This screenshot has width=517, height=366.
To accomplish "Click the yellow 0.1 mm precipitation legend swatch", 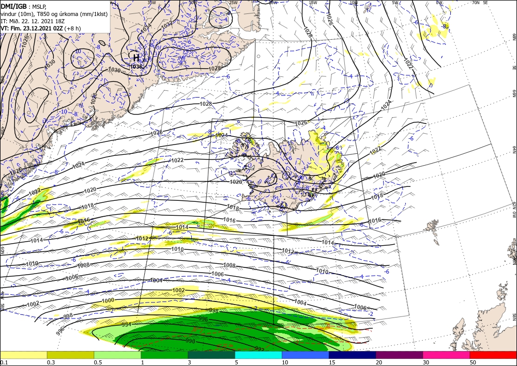I will 23,355.
